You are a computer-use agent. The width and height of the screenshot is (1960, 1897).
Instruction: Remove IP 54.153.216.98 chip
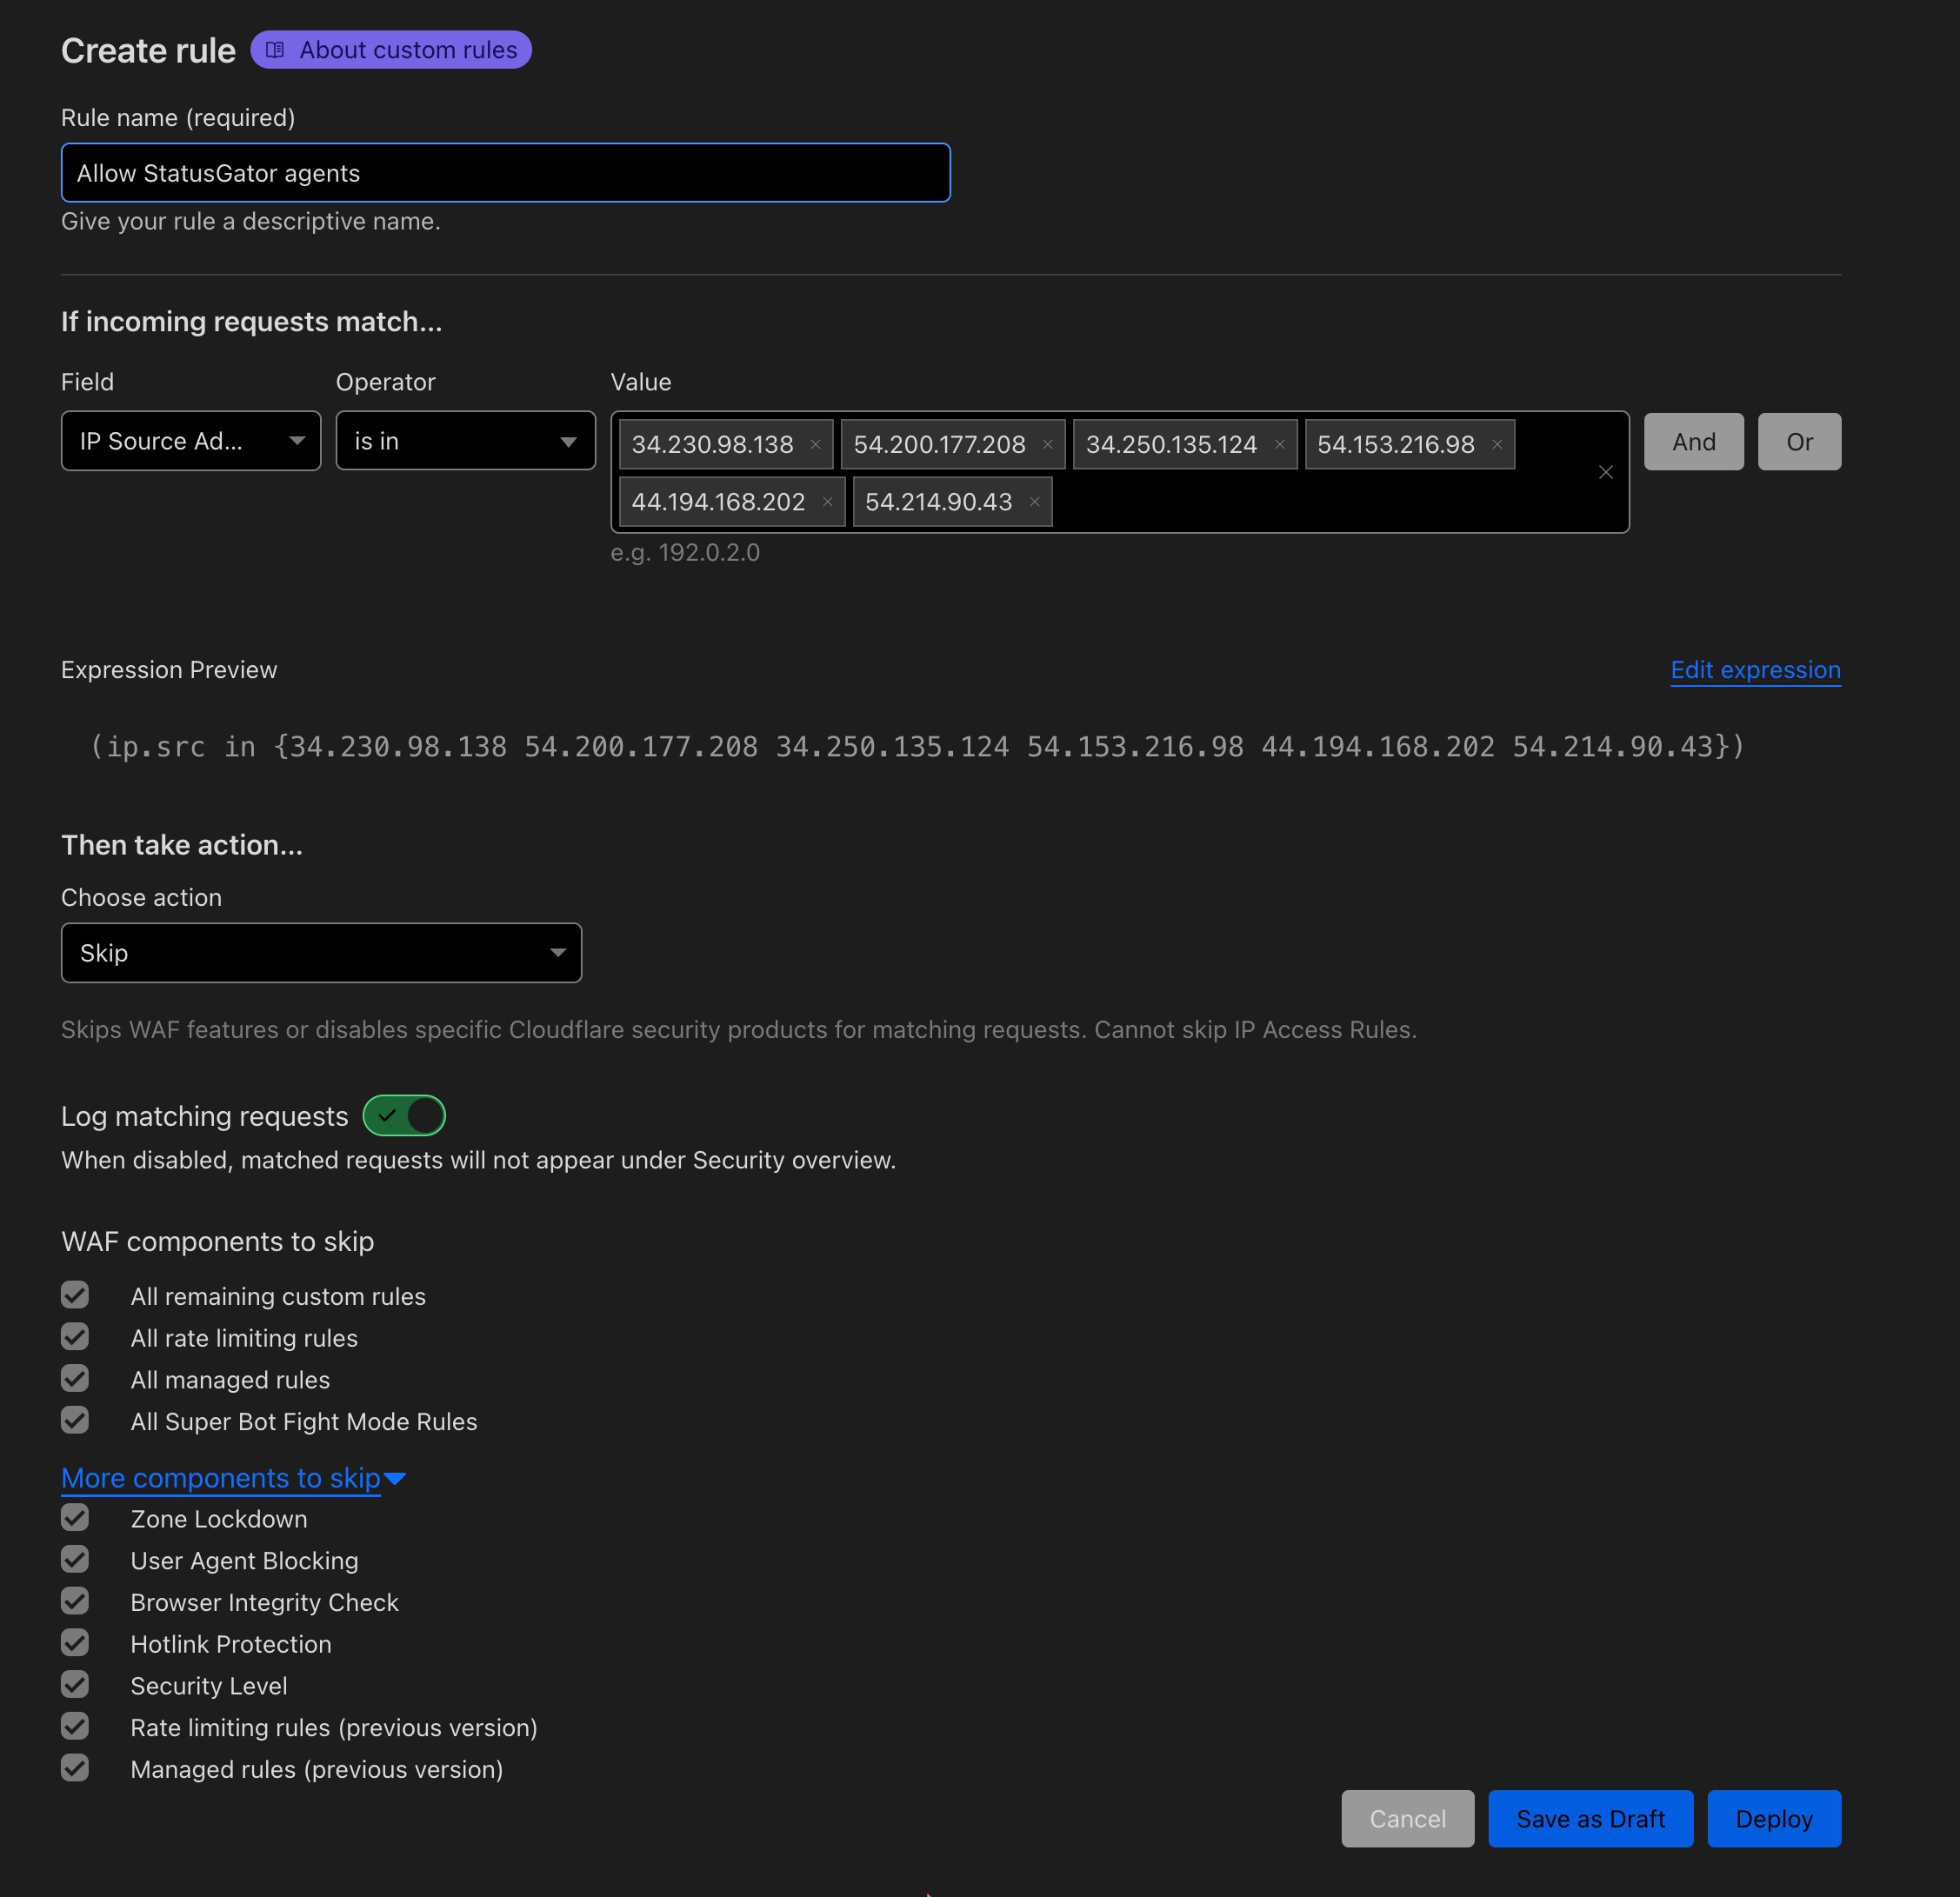pos(1497,444)
